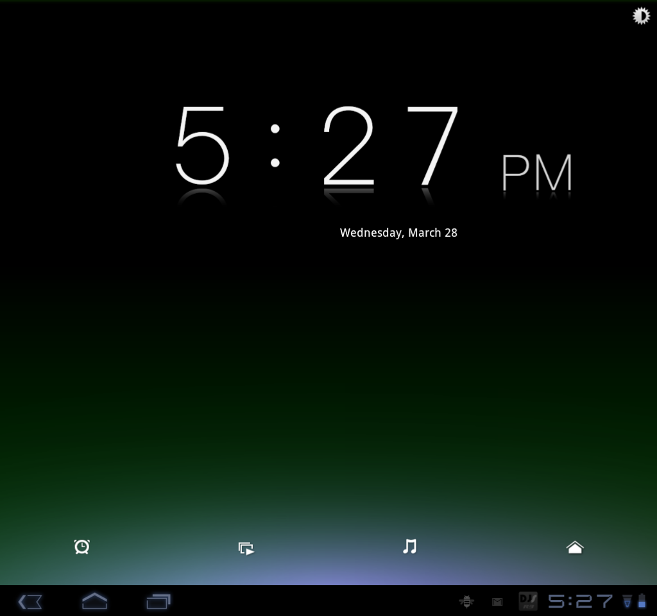
Task: Expand notifications by tapping the status bar clock
Action: pos(577,602)
